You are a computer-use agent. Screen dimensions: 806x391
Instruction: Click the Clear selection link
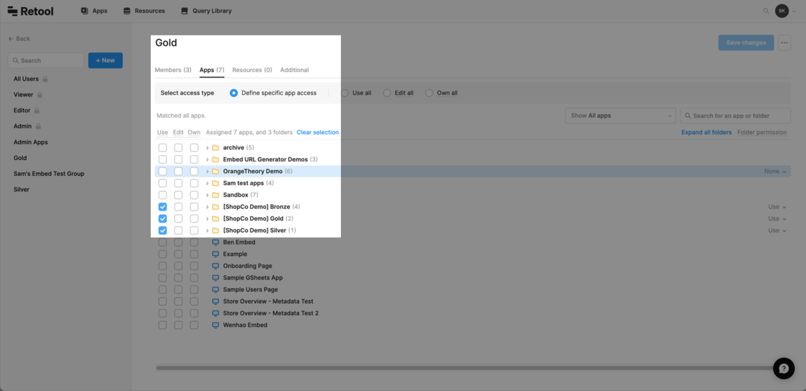(x=318, y=132)
